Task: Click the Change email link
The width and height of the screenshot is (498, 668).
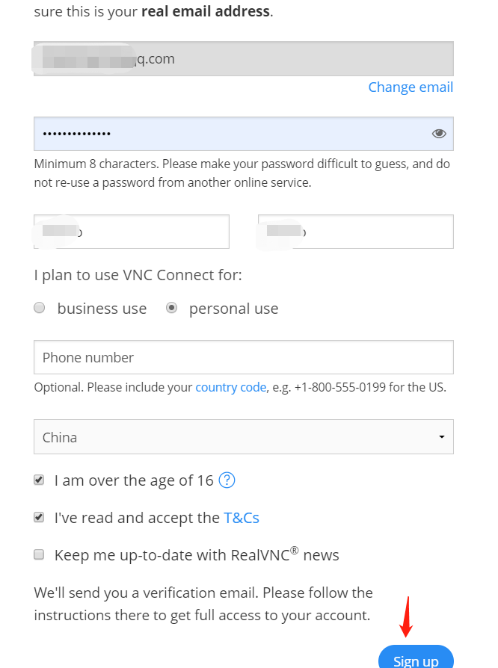Action: (x=411, y=87)
